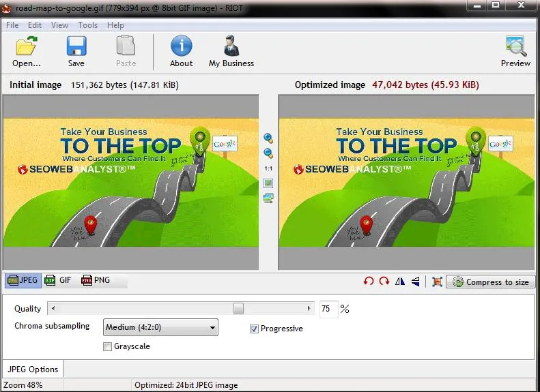The width and height of the screenshot is (540, 392).
Task: Toggle the Progressive checkbox
Action: tap(254, 329)
